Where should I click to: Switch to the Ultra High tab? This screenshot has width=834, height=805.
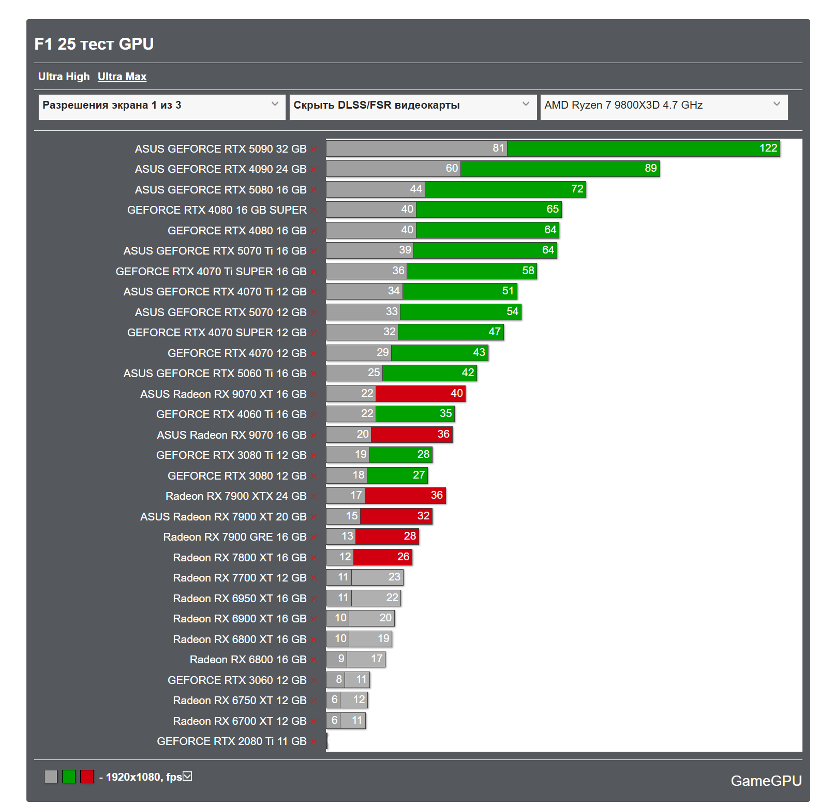(64, 77)
